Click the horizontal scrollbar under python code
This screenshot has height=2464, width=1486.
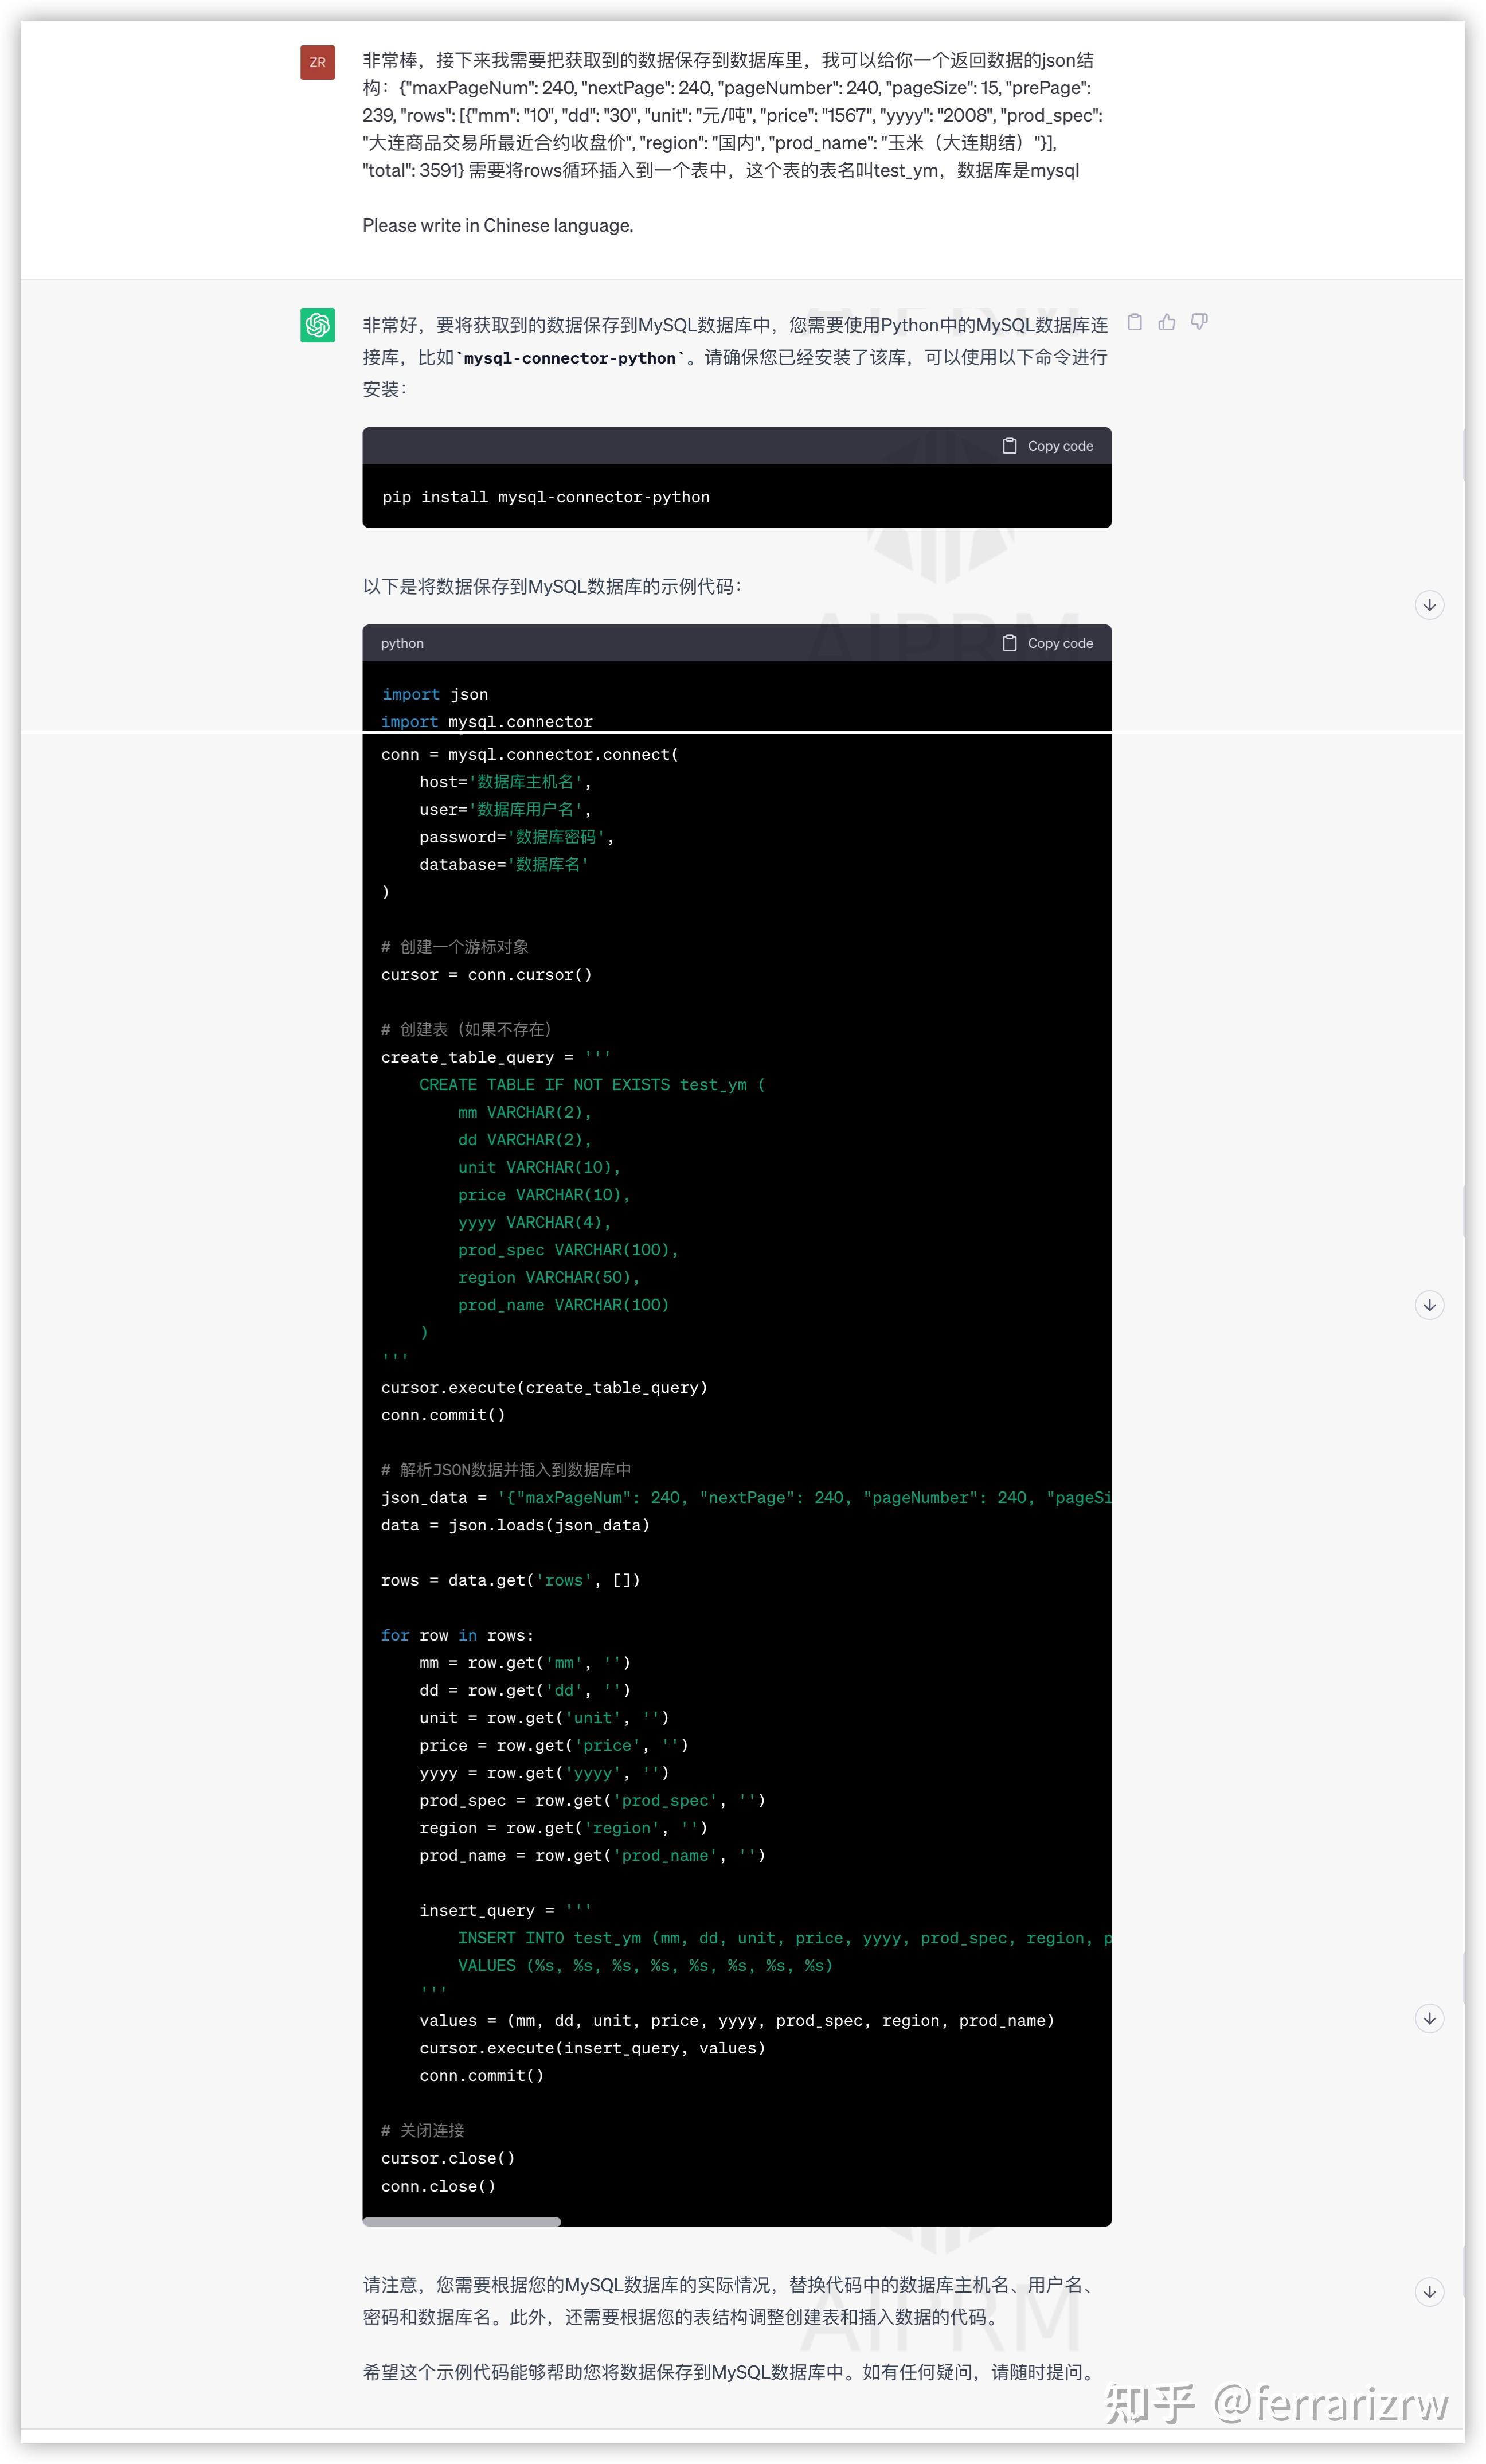462,2222
